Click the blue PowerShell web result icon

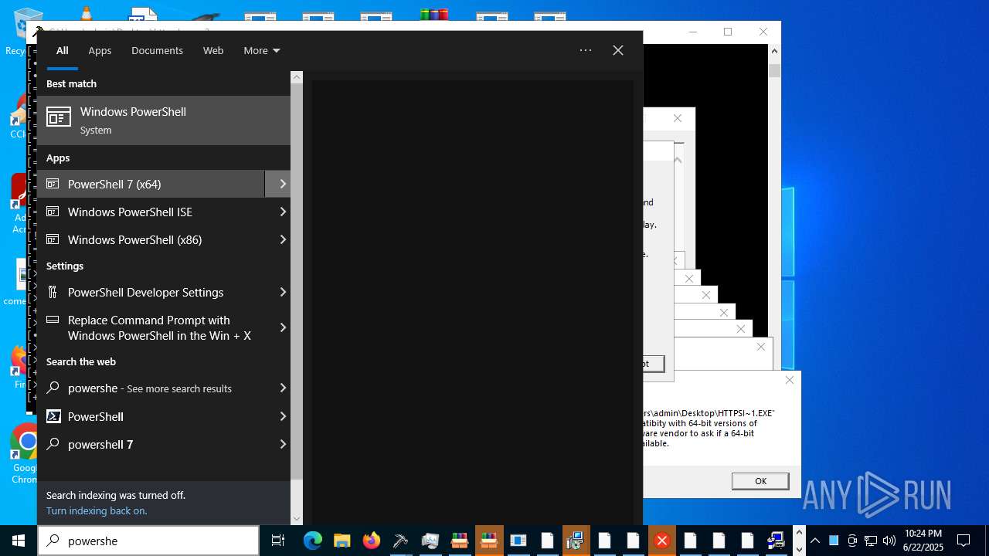[53, 416]
